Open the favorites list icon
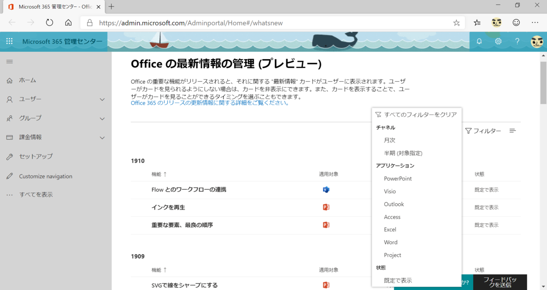The width and height of the screenshot is (547, 290). pyautogui.click(x=477, y=22)
